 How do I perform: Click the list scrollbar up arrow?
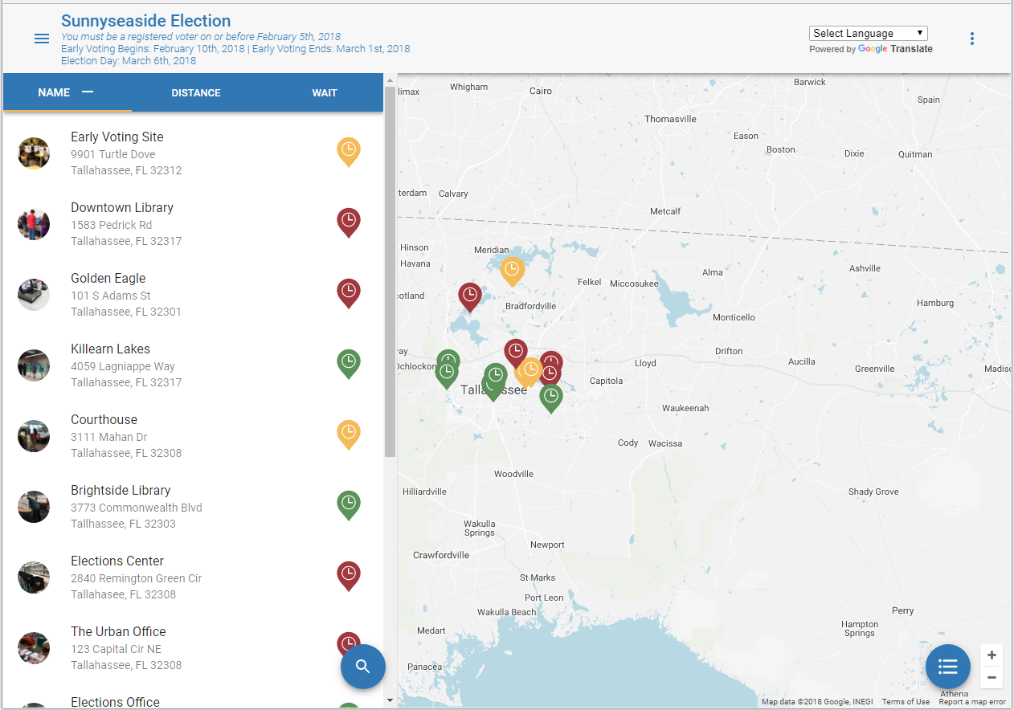390,80
